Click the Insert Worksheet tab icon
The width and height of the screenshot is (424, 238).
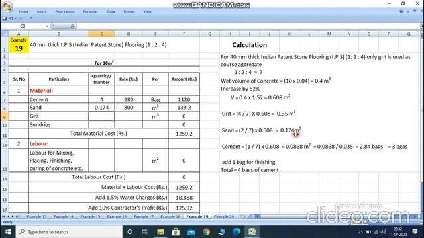pyautogui.click(x=243, y=216)
